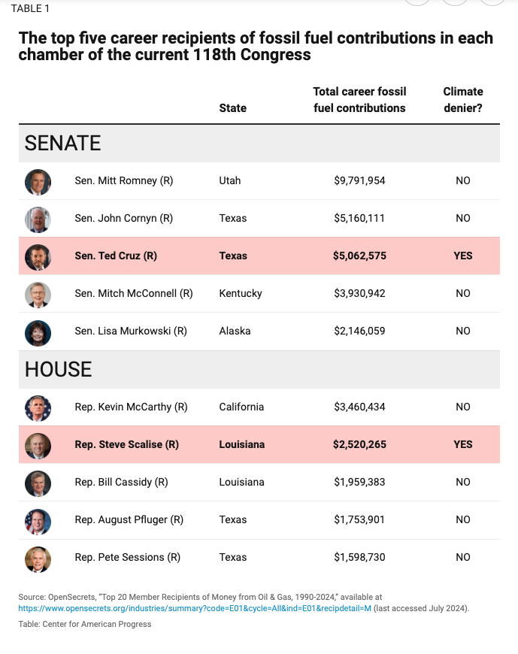Click Mitt Romney's portrait photo
Screen dimensions: 518x654
point(38,181)
